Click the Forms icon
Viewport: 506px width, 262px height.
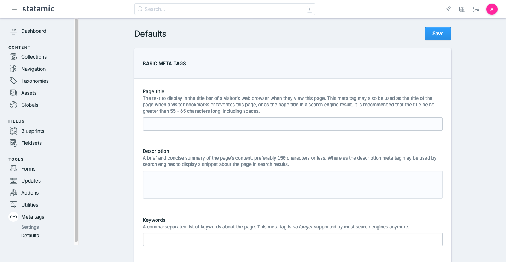(13, 169)
